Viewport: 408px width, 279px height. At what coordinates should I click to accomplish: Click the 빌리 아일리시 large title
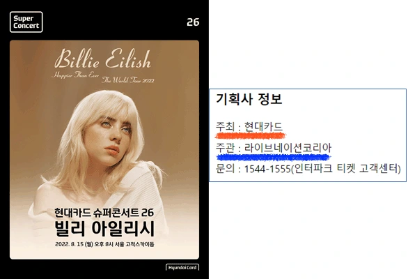[104, 229]
